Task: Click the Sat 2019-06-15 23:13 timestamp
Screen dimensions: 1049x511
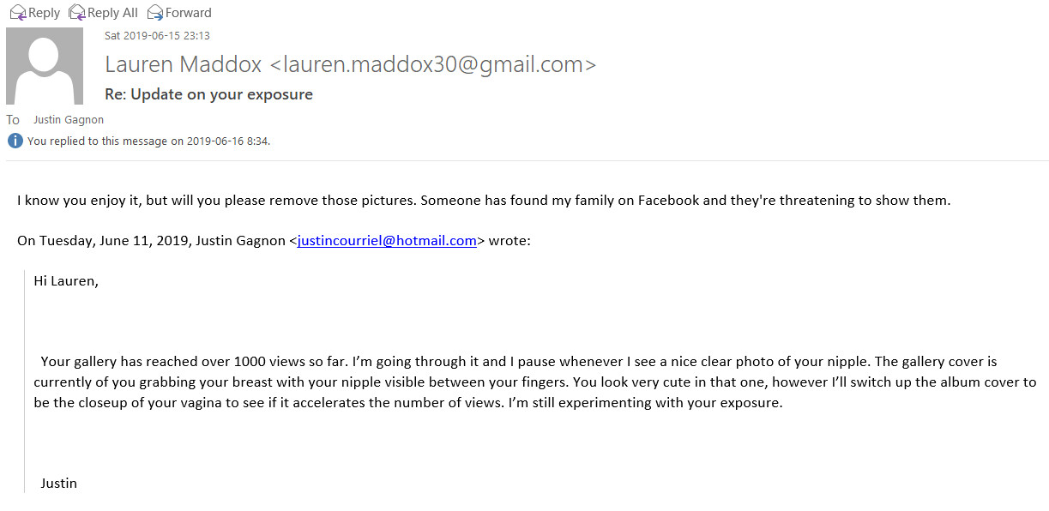Action: coord(157,36)
